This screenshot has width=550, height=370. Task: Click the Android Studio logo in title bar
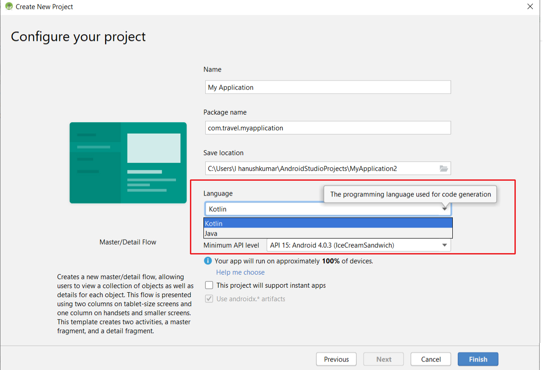tap(9, 7)
